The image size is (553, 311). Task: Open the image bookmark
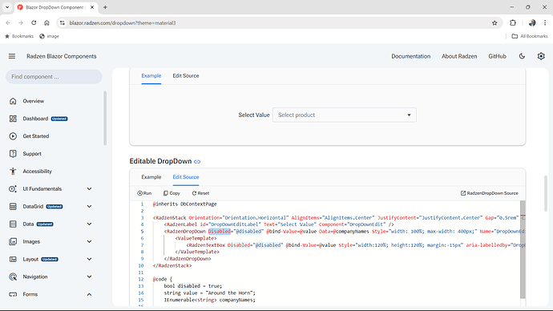pyautogui.click(x=50, y=36)
